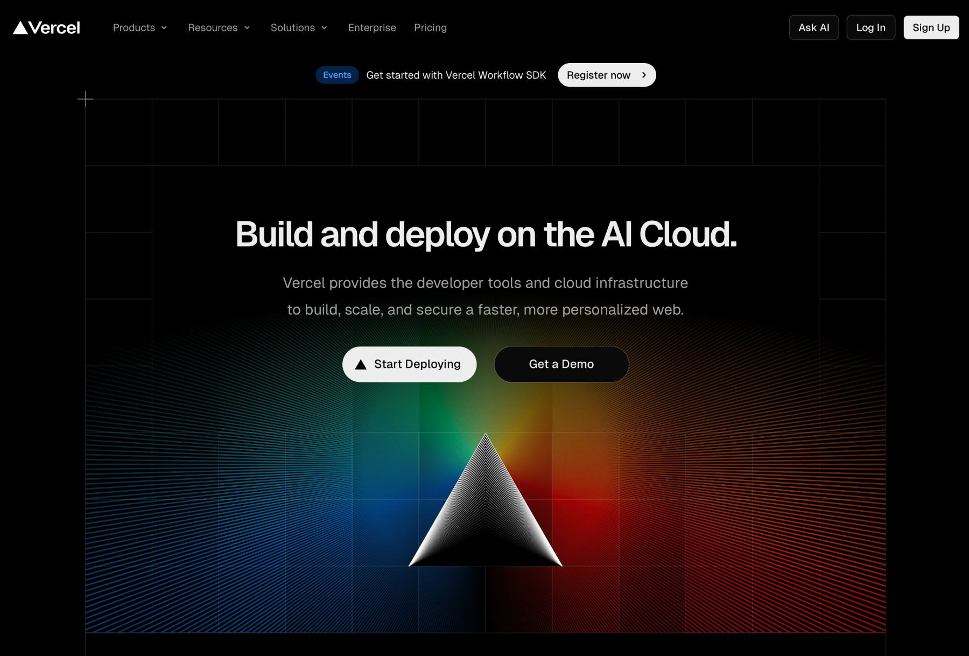This screenshot has width=969, height=656.
Task: Click the large prism triangle graphic
Action: [486, 512]
